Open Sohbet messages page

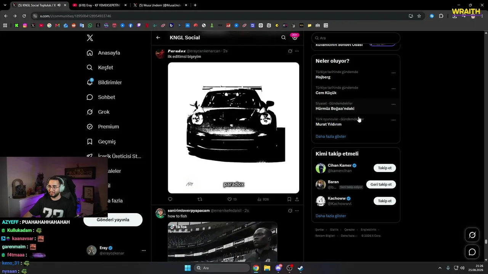pyautogui.click(x=101, y=97)
